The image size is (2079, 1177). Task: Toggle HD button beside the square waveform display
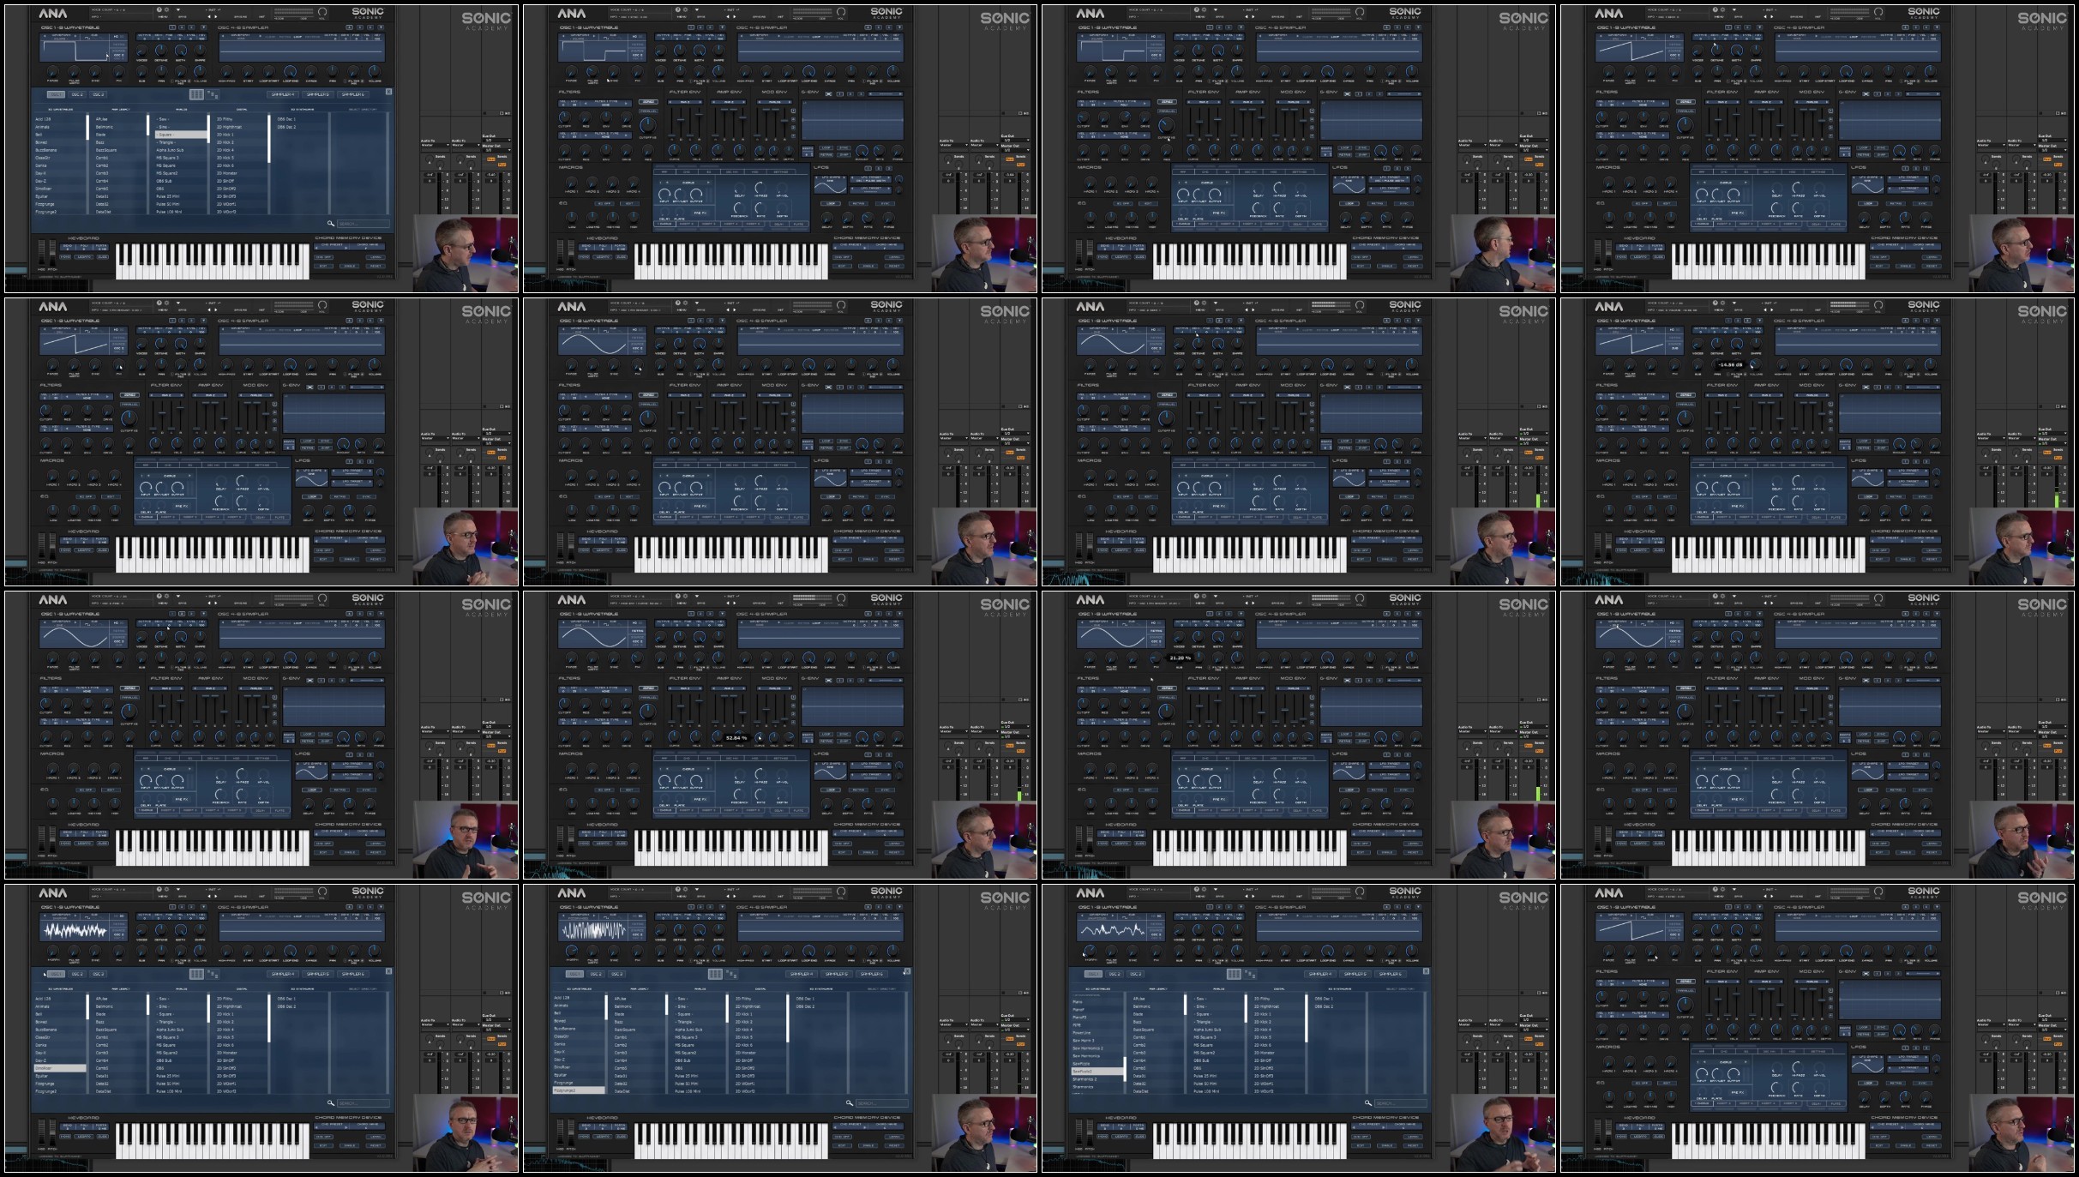pyautogui.click(x=116, y=36)
